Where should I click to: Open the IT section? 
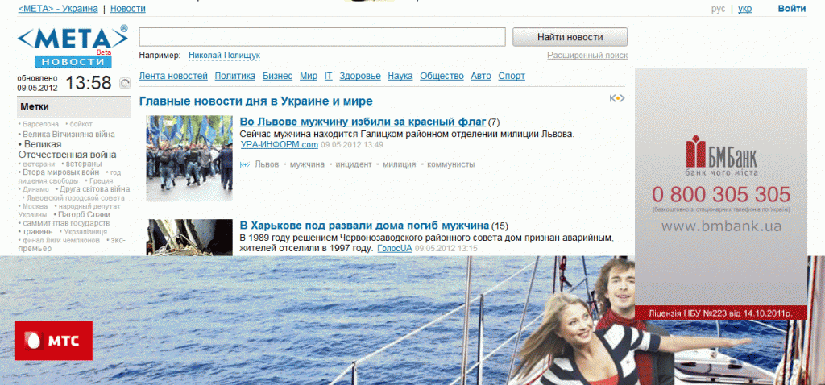[x=329, y=76]
